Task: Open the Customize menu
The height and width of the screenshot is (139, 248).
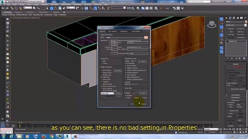Action: [87, 4]
